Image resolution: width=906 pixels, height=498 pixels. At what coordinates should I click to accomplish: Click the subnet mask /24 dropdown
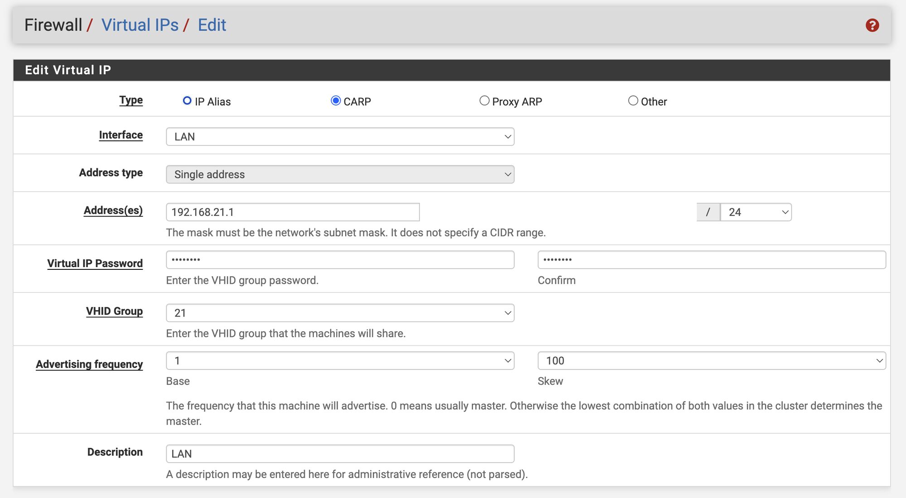coord(755,211)
